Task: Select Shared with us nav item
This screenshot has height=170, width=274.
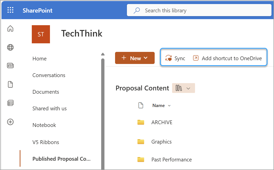Action: click(49, 109)
